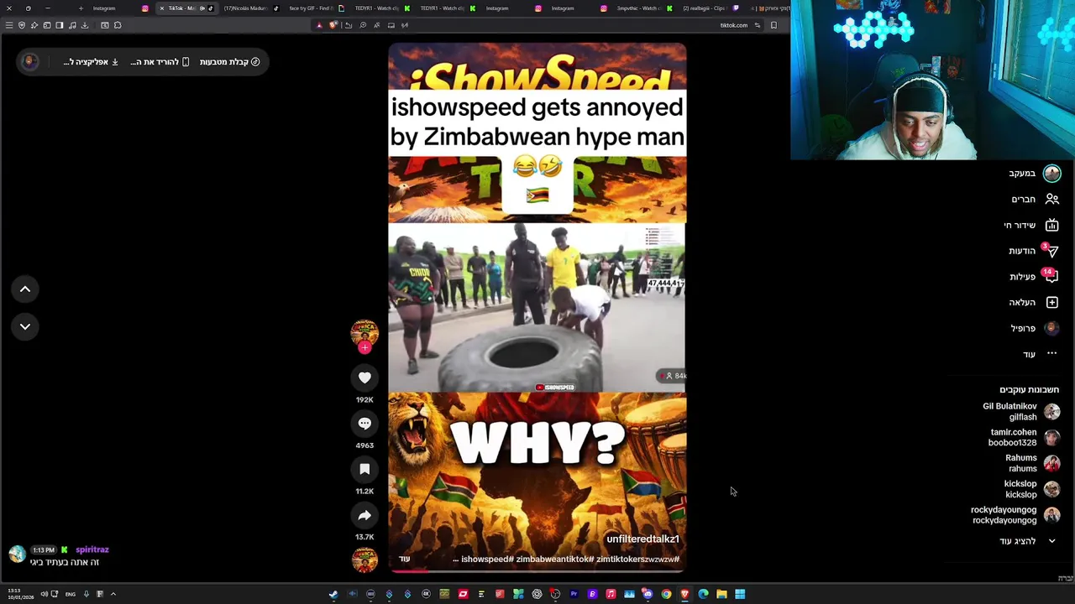Open the העלאה (Upload) sidebar item
This screenshot has width=1075, height=604.
[1033, 303]
